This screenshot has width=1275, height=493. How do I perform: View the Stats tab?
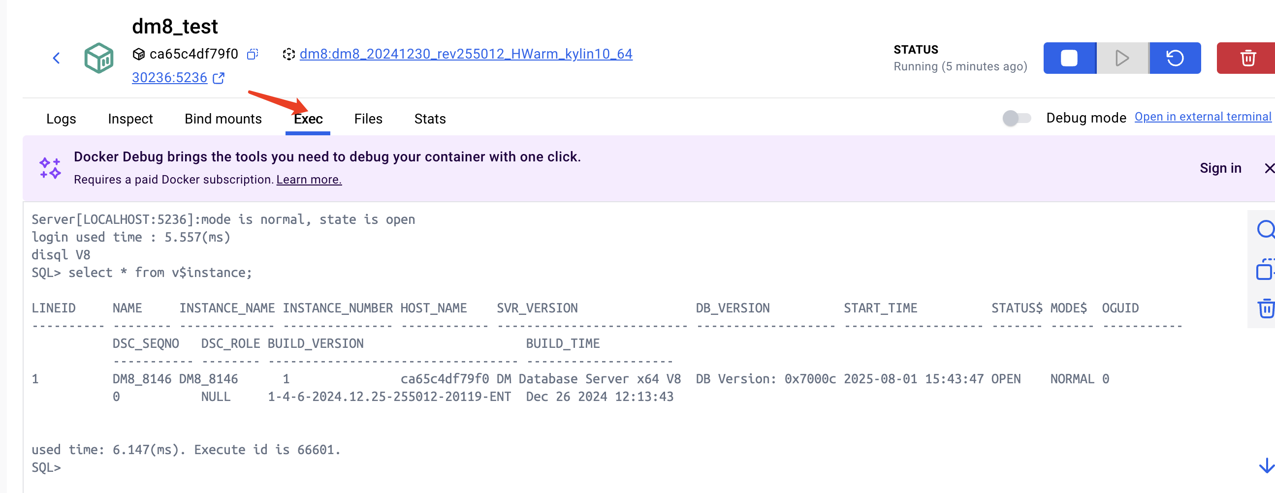[430, 119]
